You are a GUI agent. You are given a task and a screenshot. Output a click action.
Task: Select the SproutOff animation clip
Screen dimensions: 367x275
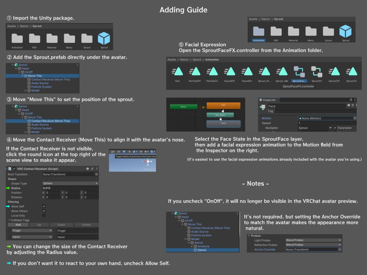pyautogui.click(x=334, y=74)
